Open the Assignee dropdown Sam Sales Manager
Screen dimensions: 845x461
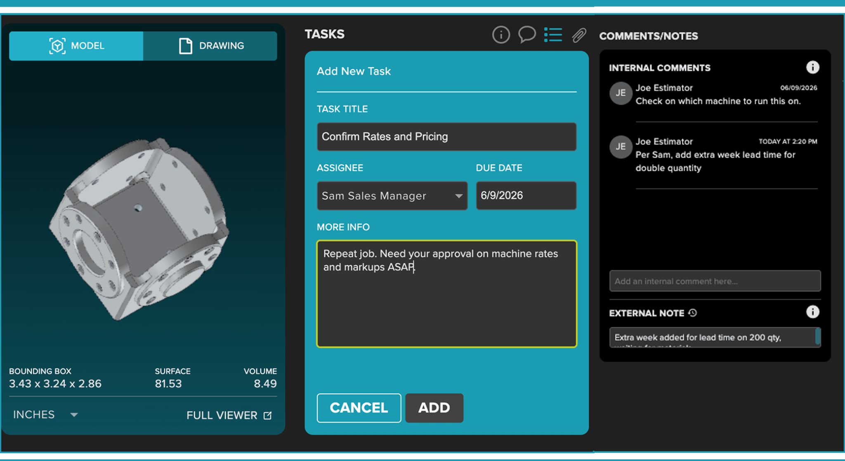tap(392, 196)
